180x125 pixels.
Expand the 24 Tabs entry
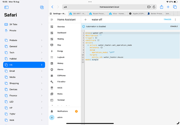coord(42,24)
